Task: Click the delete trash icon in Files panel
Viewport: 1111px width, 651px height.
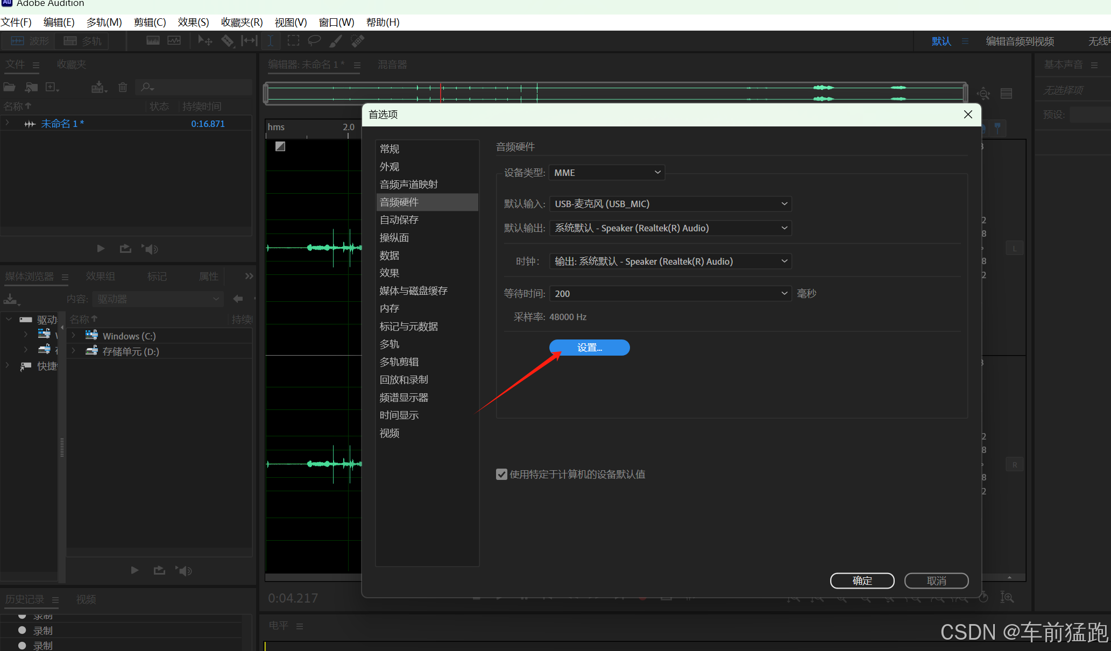Action: (x=123, y=87)
